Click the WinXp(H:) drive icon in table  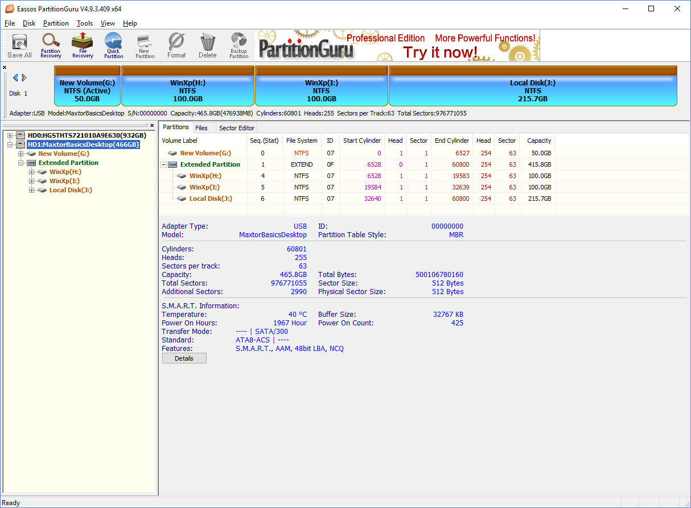[x=182, y=176]
